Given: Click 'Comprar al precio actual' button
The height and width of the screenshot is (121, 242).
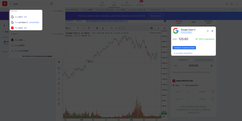Looking at the screenshot, I should (184, 48).
